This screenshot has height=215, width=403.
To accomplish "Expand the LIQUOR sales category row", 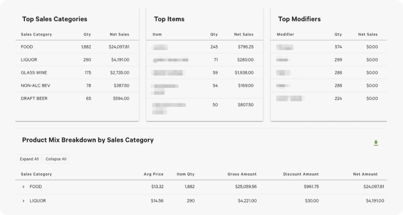I will click(x=23, y=201).
